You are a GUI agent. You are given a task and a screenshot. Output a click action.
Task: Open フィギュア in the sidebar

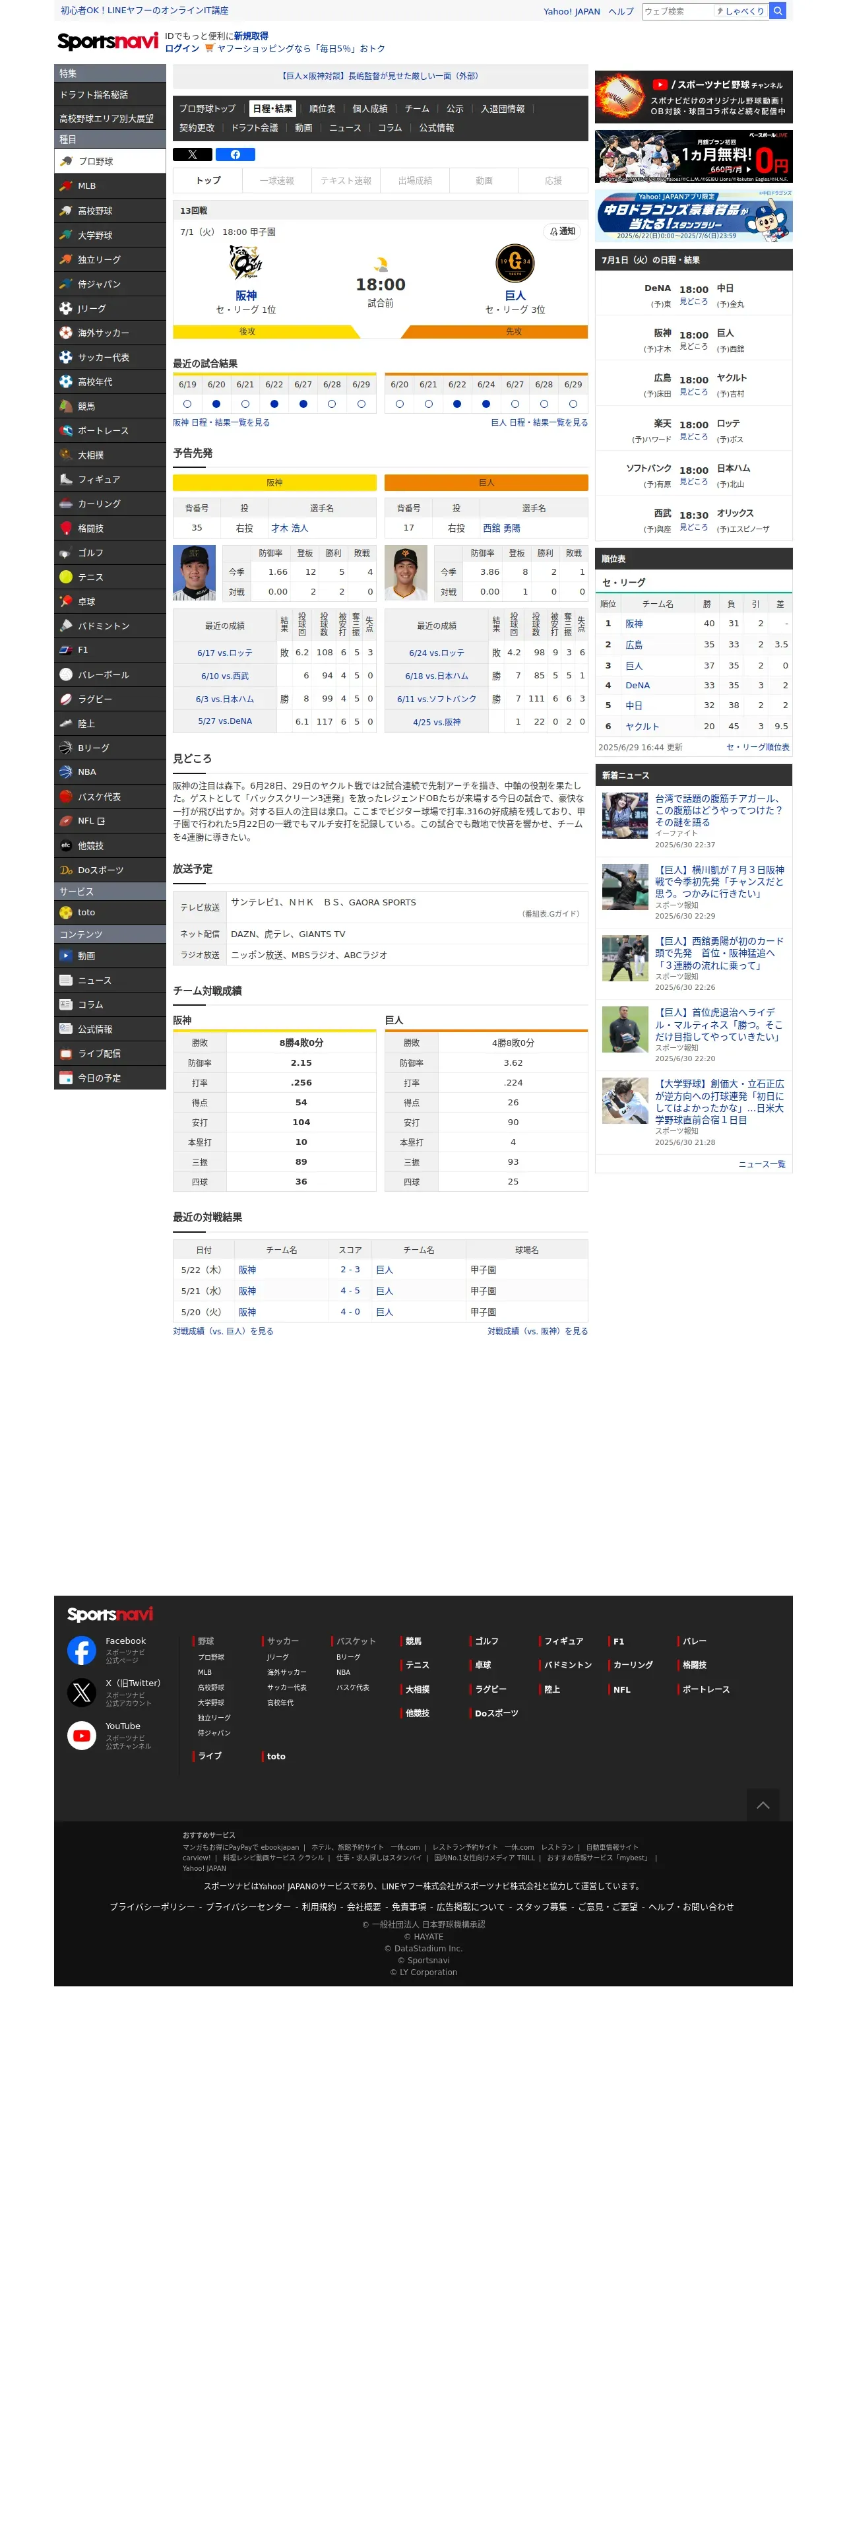pos(110,480)
